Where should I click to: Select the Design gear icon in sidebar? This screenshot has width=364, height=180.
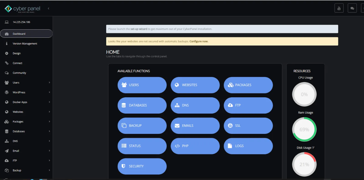[7, 53]
